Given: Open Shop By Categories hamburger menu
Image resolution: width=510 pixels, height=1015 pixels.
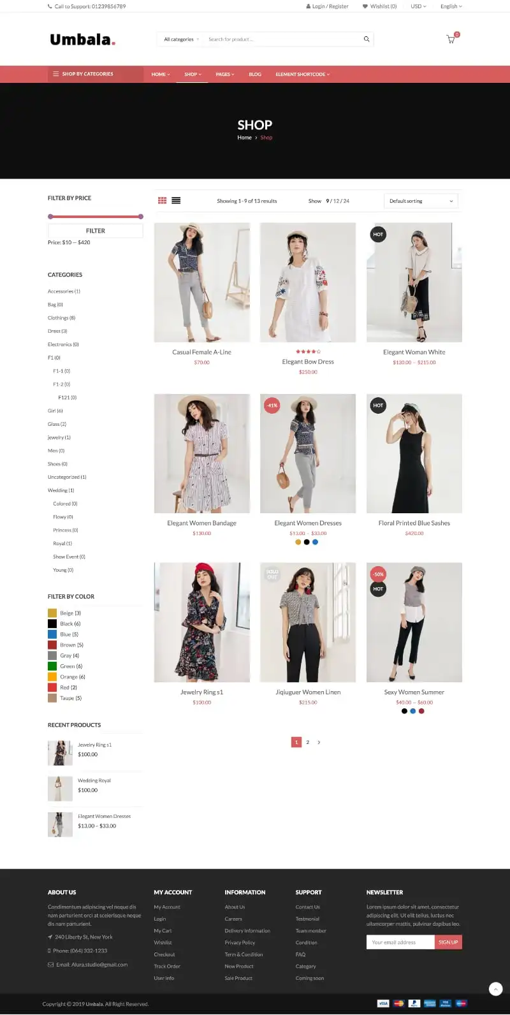Looking at the screenshot, I should tap(56, 74).
